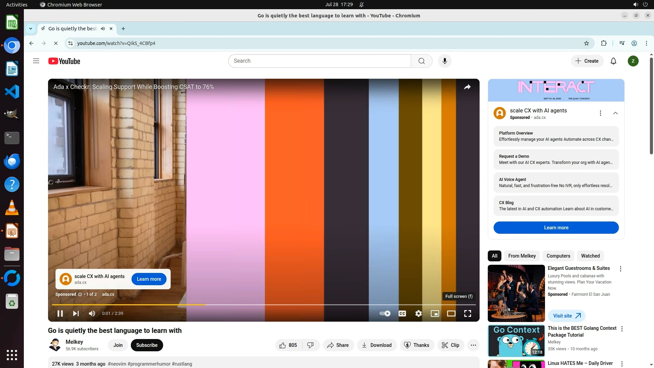
Task: Open more actions menu beside Clip
Action: [x=473, y=345]
